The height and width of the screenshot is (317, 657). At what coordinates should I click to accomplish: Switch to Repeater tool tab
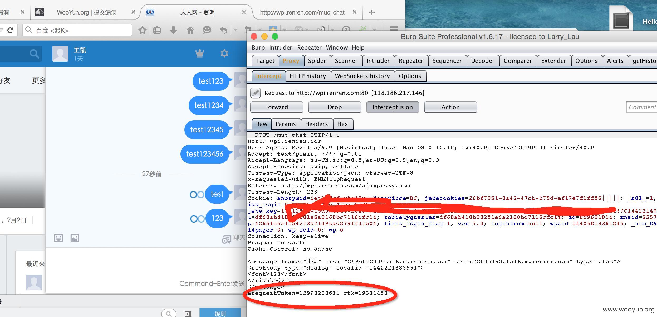click(411, 61)
